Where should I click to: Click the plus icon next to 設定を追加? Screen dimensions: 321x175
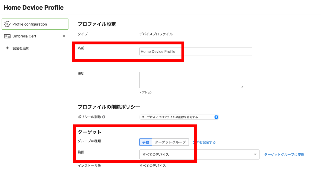click(7, 48)
